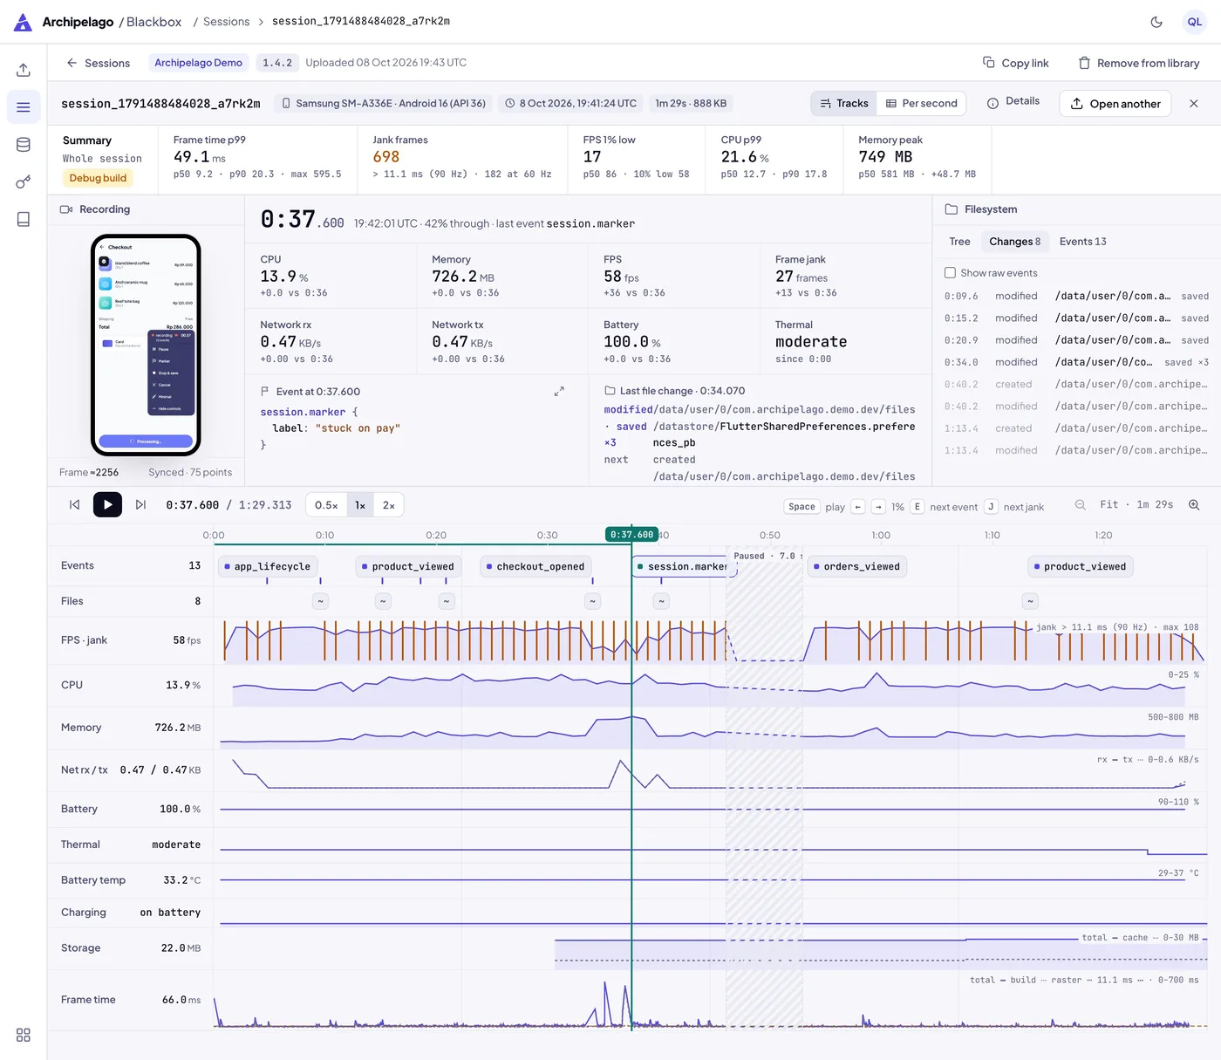
Task: Open the docs book sidebar icon
Action: point(24,219)
